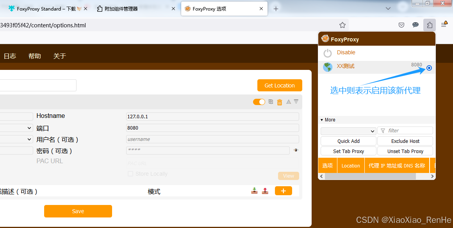Image resolution: width=453 pixels, height=228 pixels.
Task: Close the 附加组件管理器 tab
Action: tap(173, 9)
